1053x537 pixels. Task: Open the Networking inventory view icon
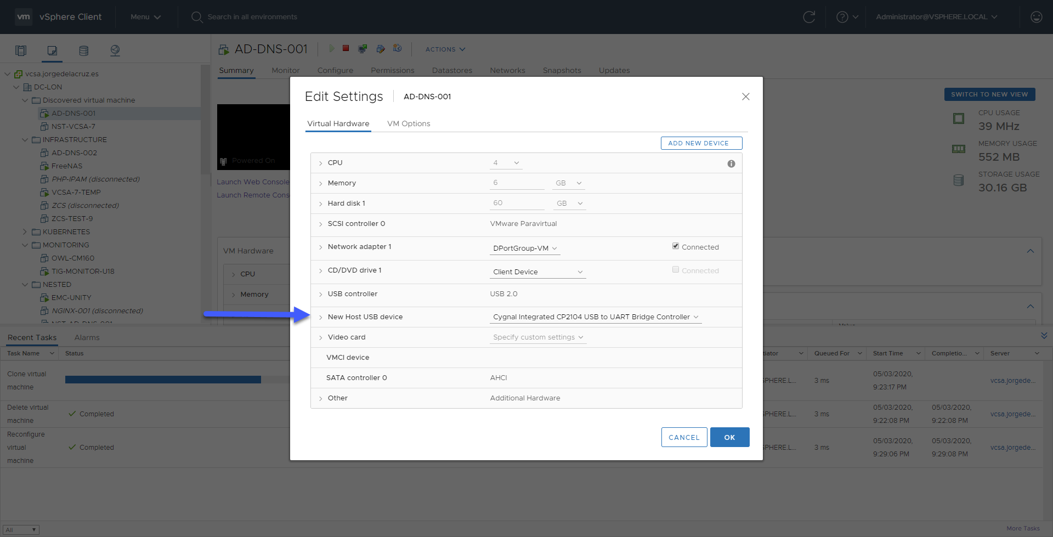click(x=115, y=50)
